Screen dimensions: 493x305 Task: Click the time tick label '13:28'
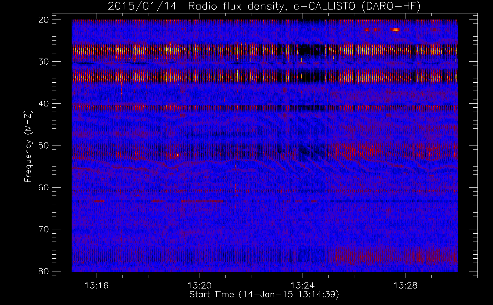406,286
